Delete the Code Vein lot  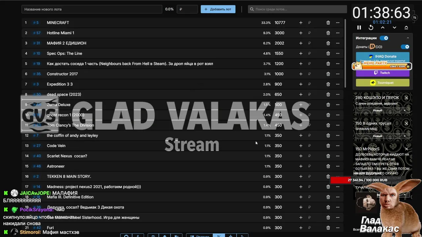[328, 145]
